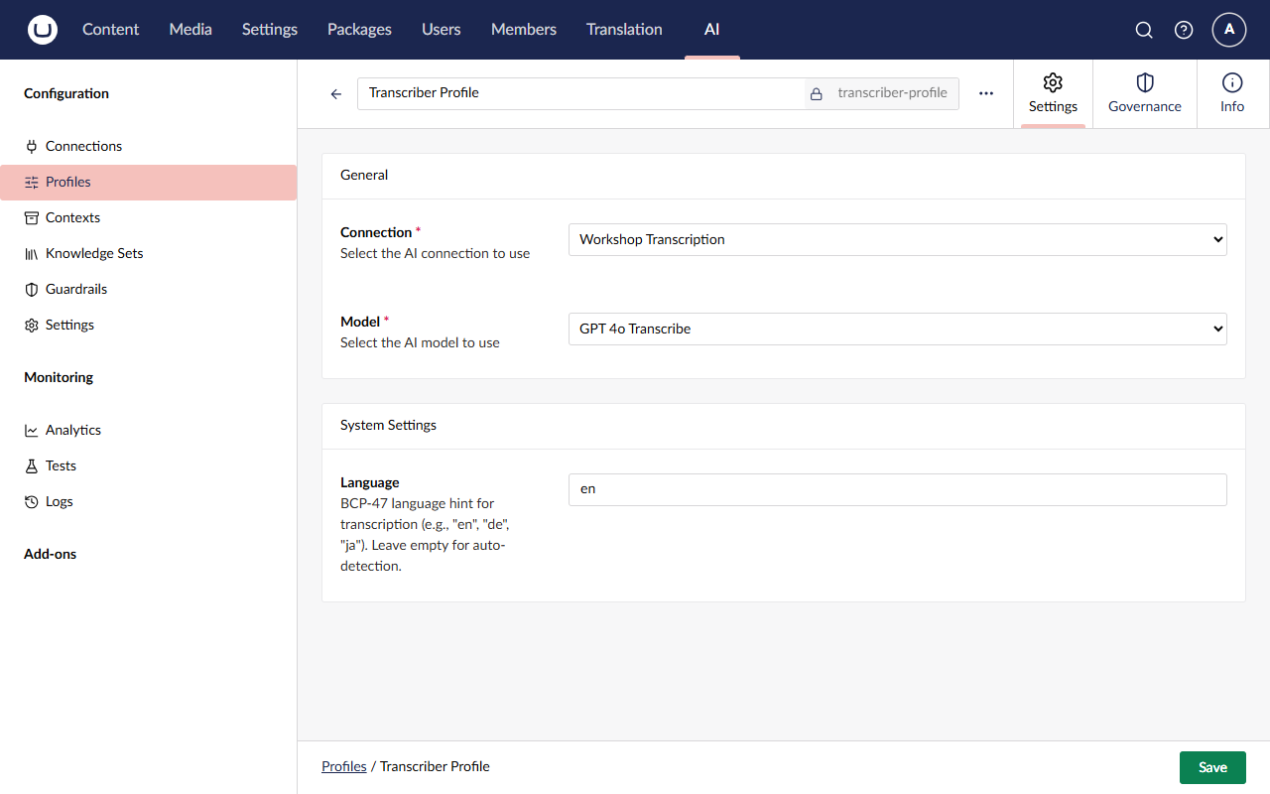Click the Profiles sliders icon in sidebar
This screenshot has width=1270, height=794.
click(32, 182)
